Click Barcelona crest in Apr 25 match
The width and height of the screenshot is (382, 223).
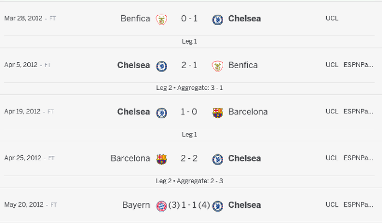click(x=162, y=159)
